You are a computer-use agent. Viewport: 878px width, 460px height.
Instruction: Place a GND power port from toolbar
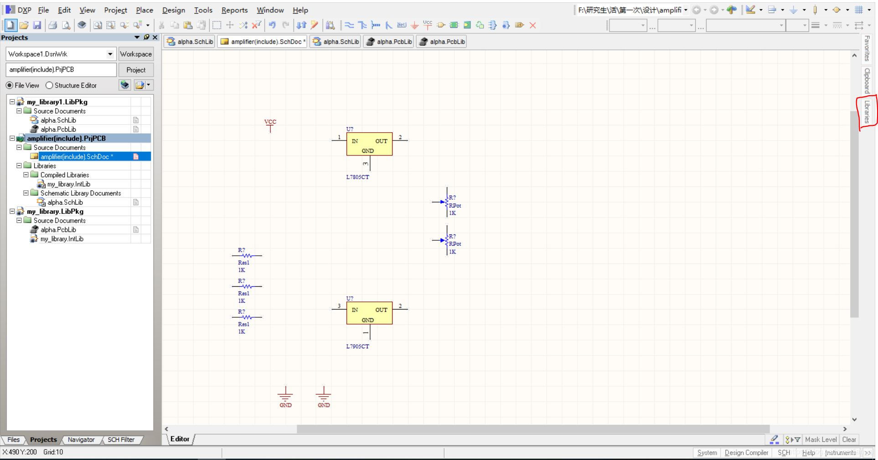(x=414, y=25)
